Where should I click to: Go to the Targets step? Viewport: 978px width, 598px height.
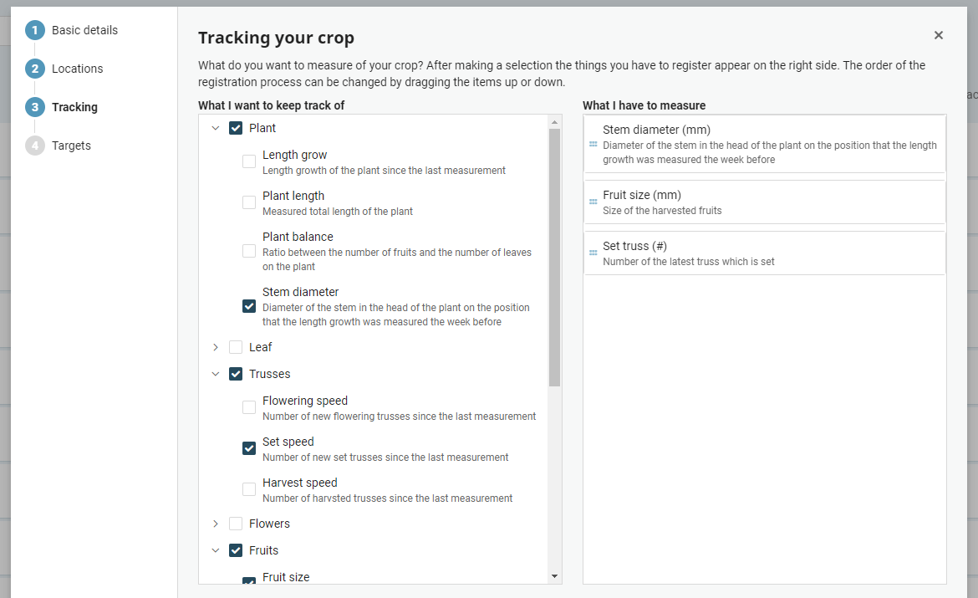click(71, 146)
